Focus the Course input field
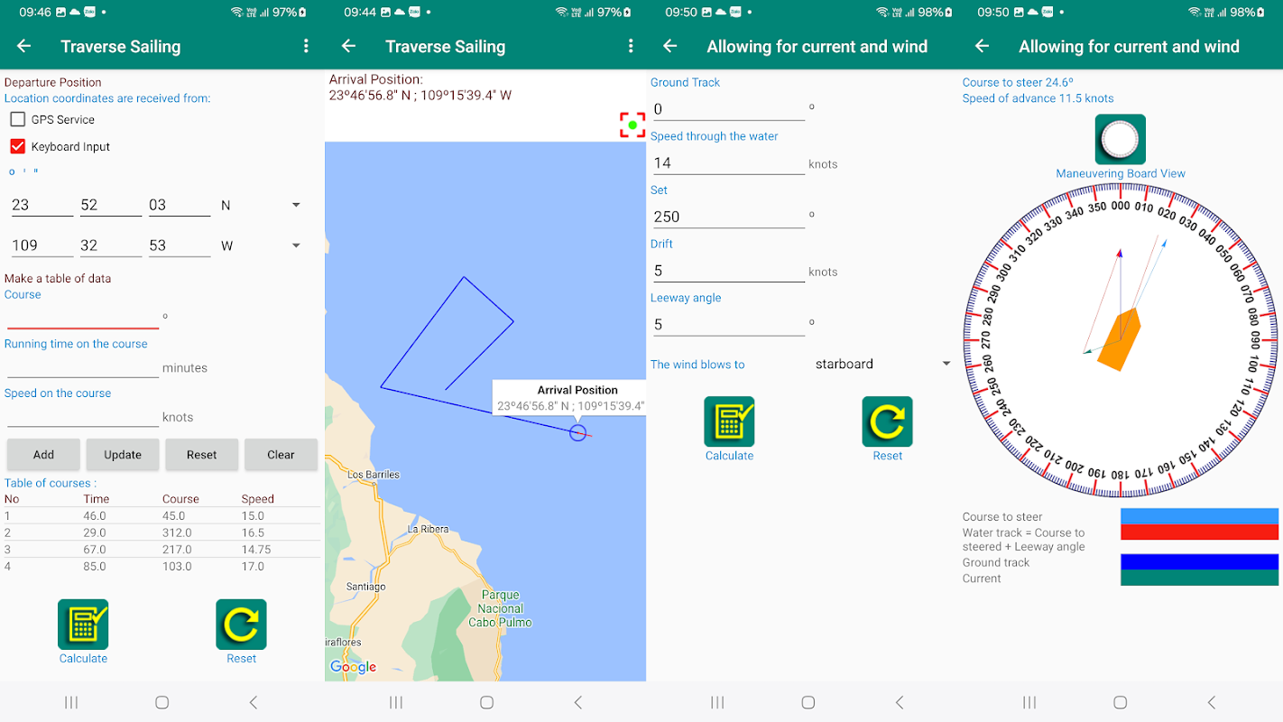 tap(82, 316)
